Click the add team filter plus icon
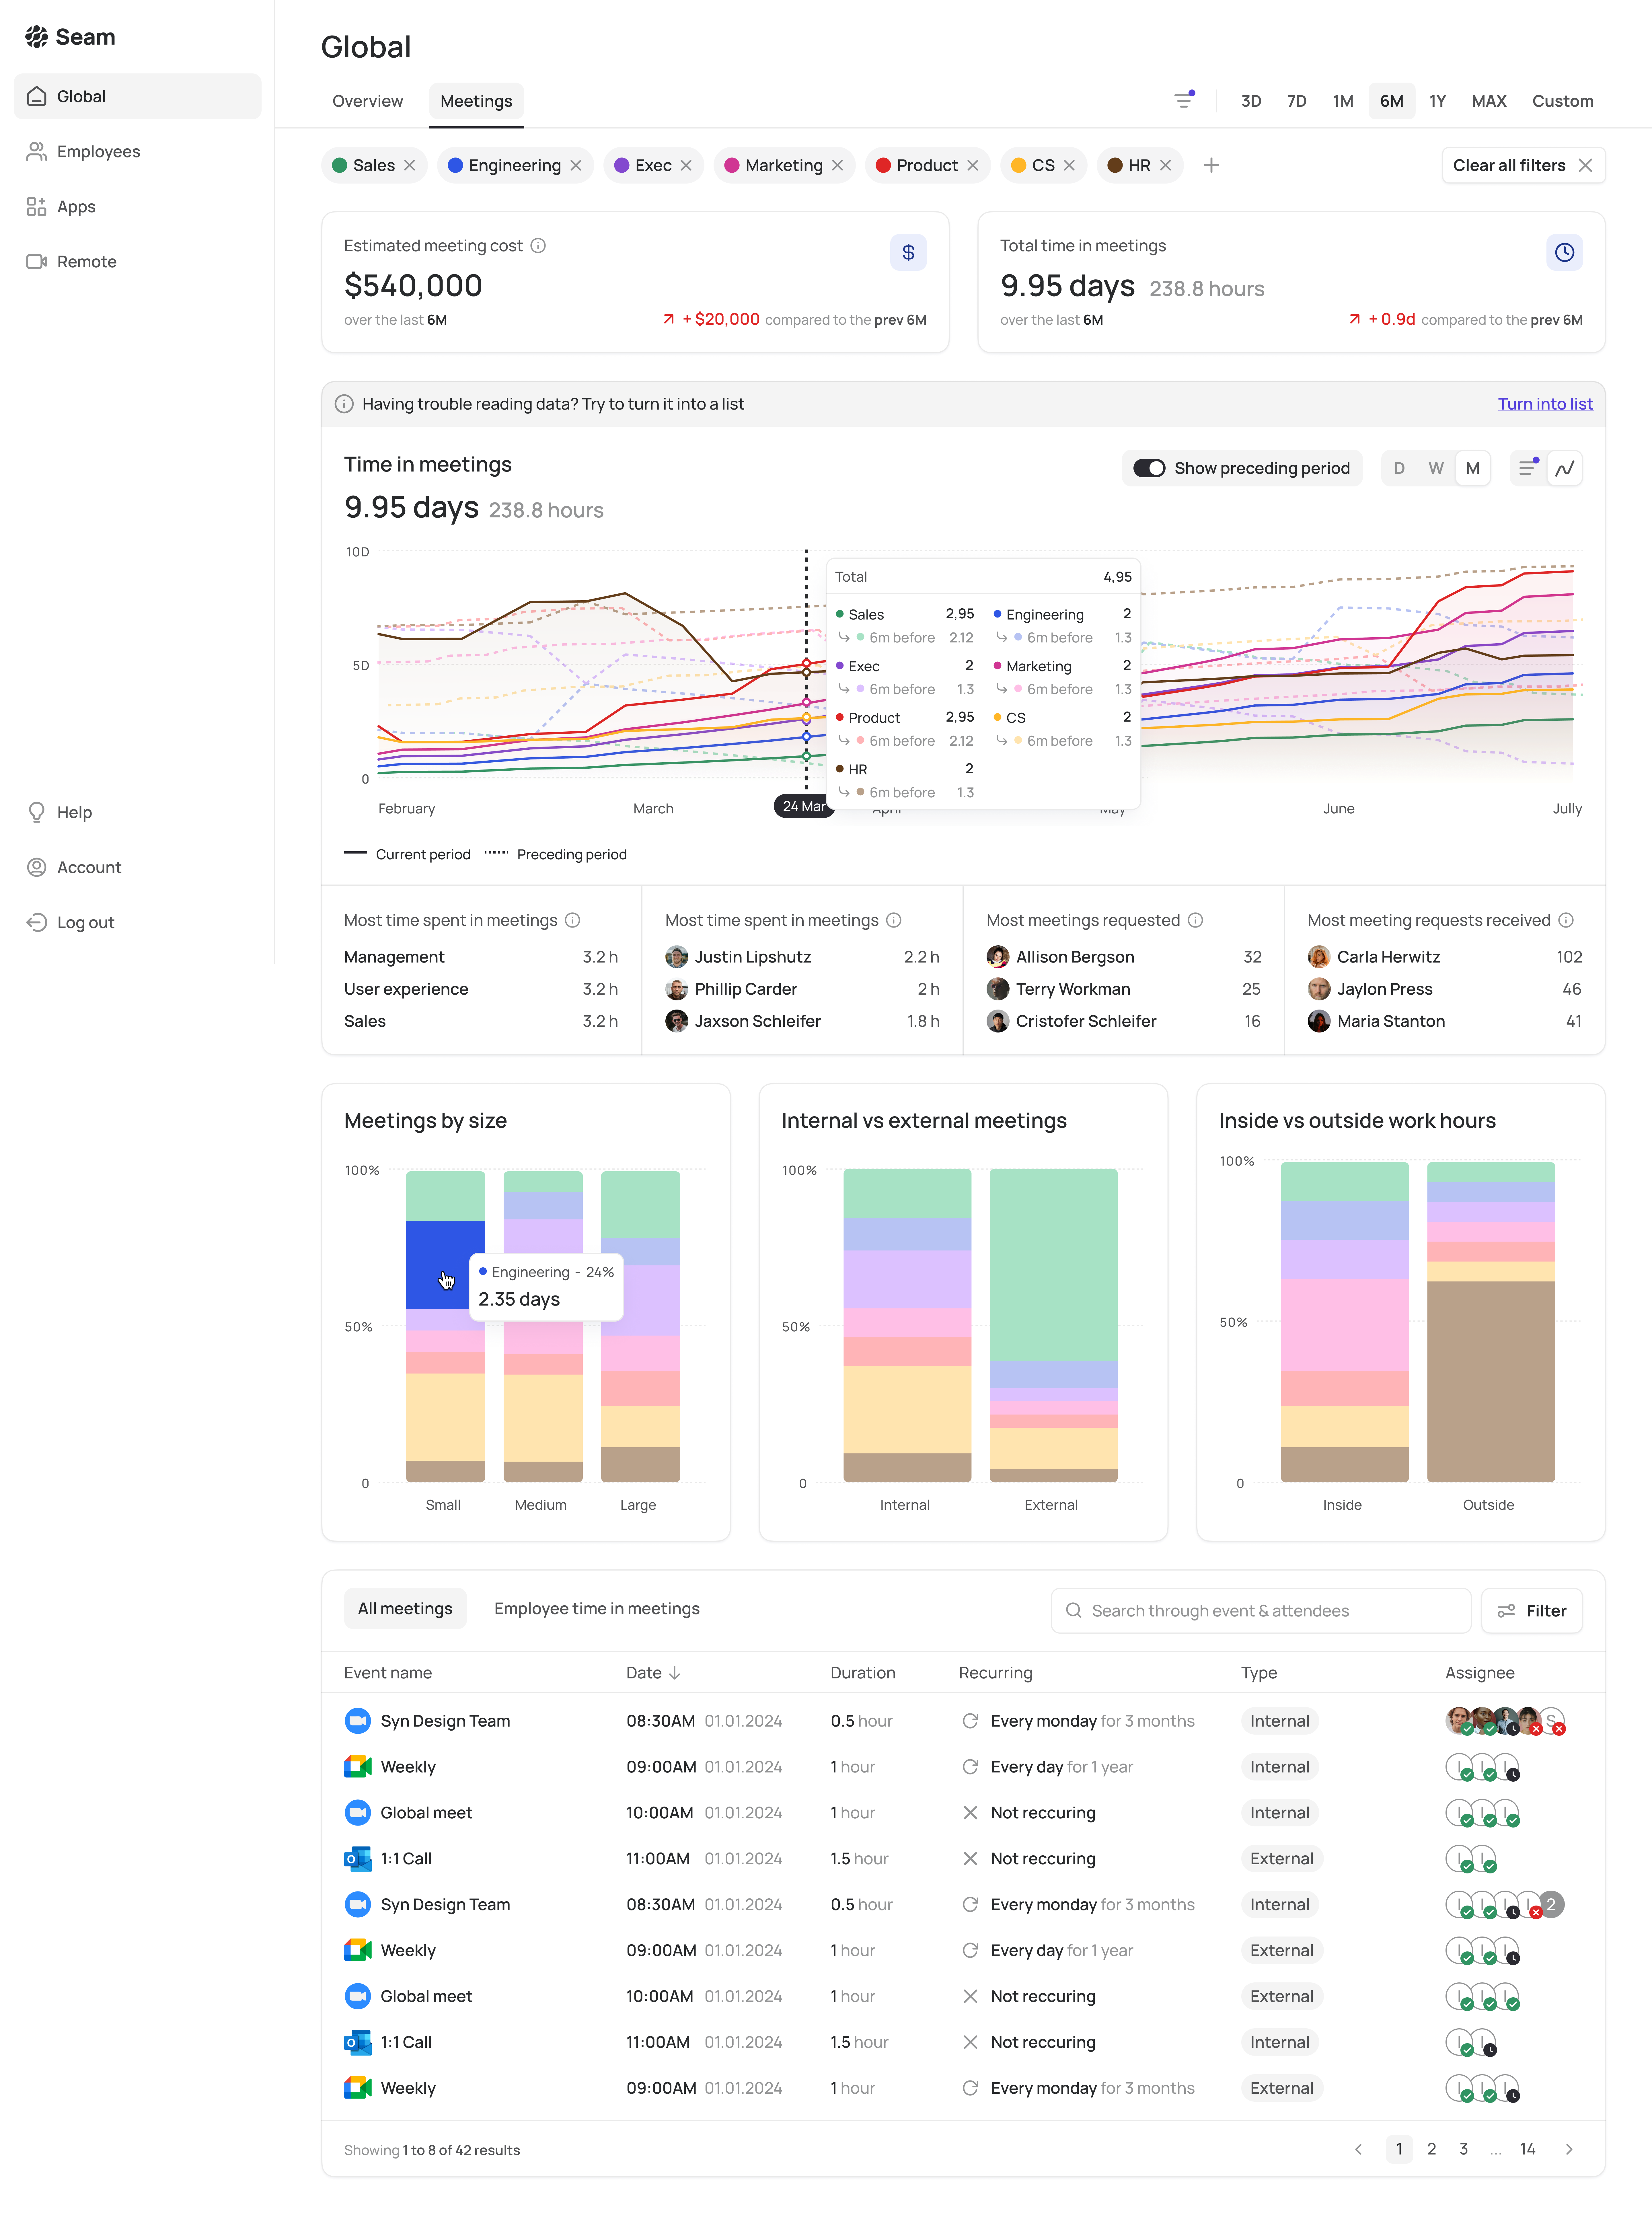 point(1211,165)
